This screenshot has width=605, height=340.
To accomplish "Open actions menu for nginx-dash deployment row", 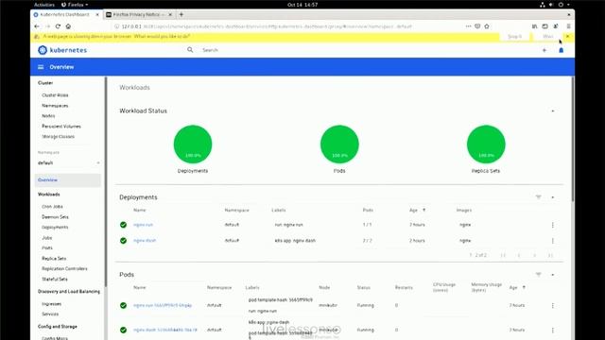I will pos(552,241).
